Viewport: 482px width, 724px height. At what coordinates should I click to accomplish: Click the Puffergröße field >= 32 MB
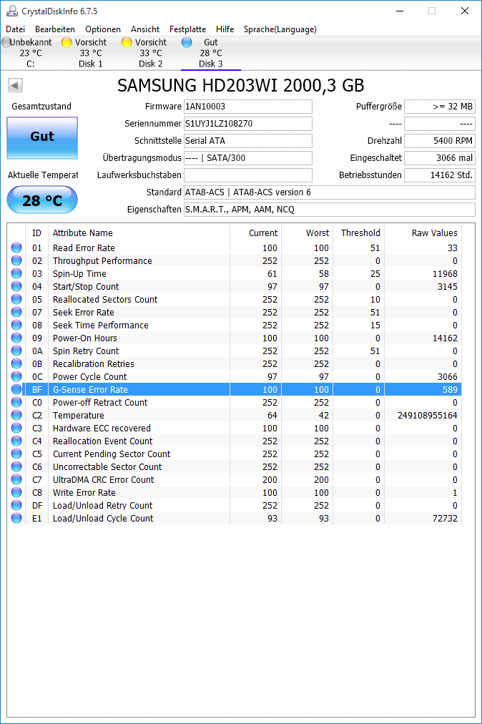[440, 107]
